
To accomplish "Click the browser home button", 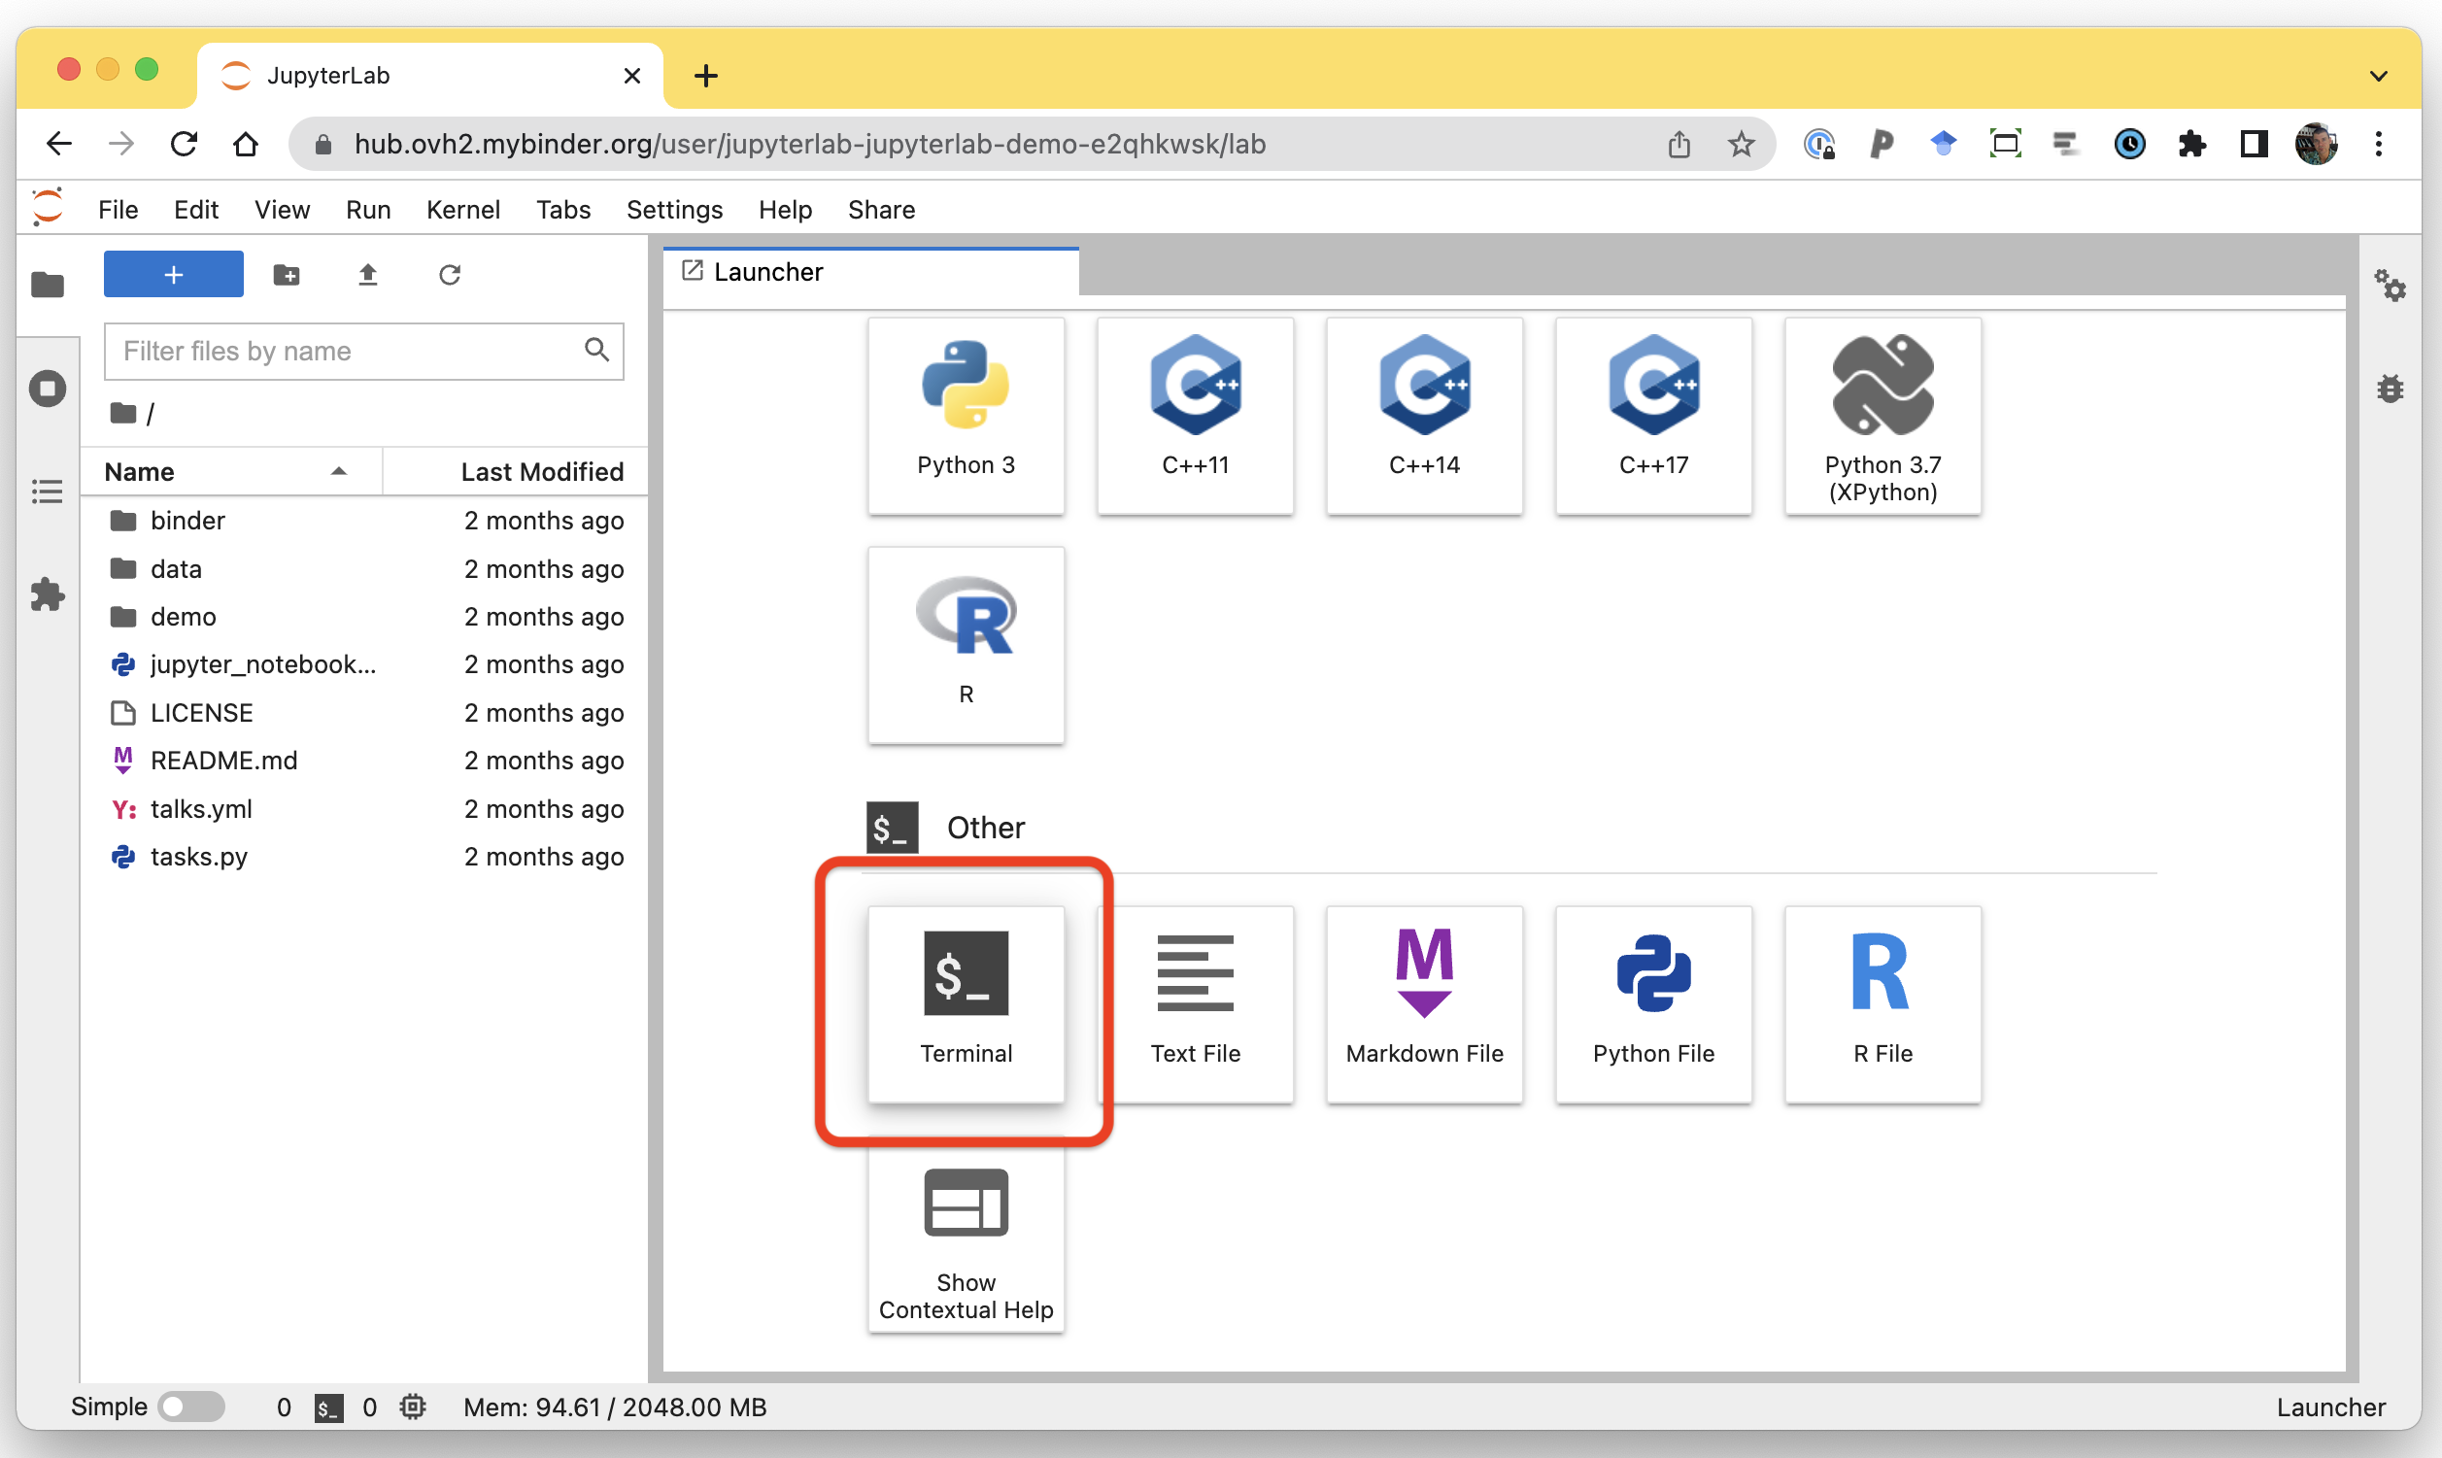I will (246, 145).
